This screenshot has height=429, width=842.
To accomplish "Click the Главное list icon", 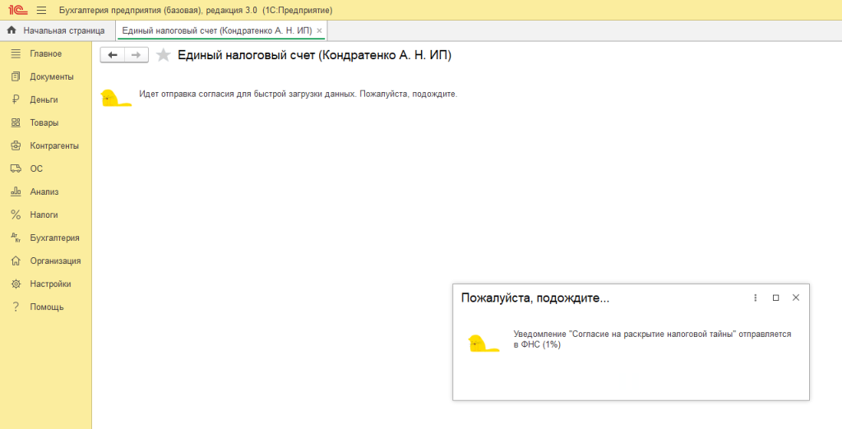I will click(x=16, y=53).
